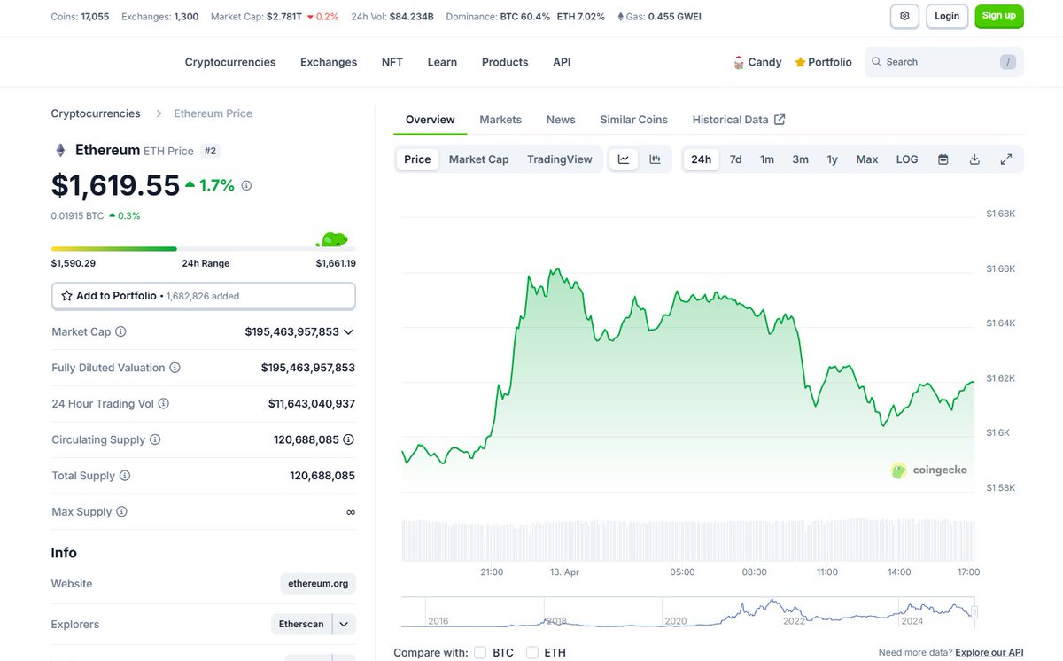This screenshot has width=1063, height=661.
Task: Click the 24h Range progress bar
Action: [x=202, y=249]
